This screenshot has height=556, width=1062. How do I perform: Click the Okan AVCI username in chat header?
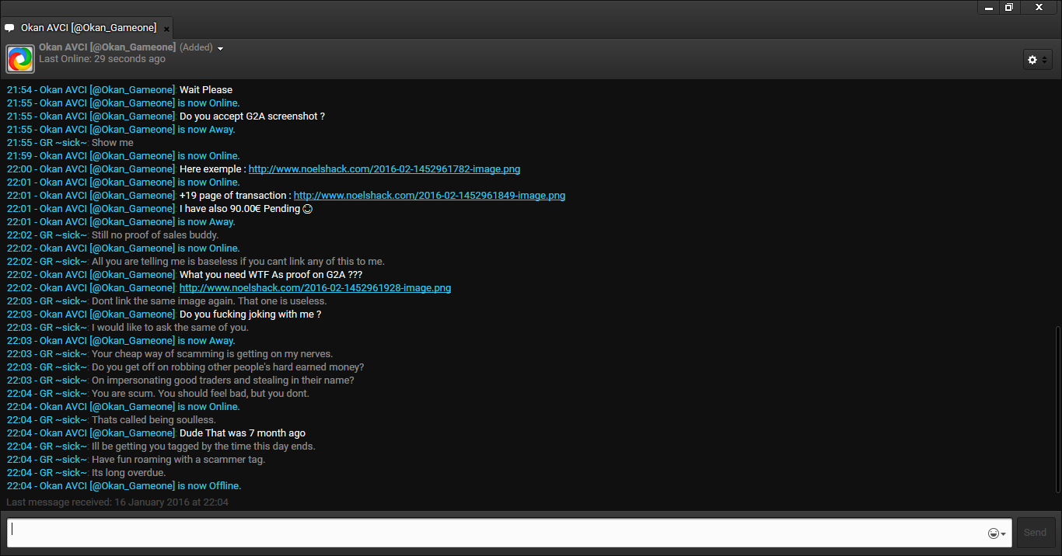(x=107, y=47)
